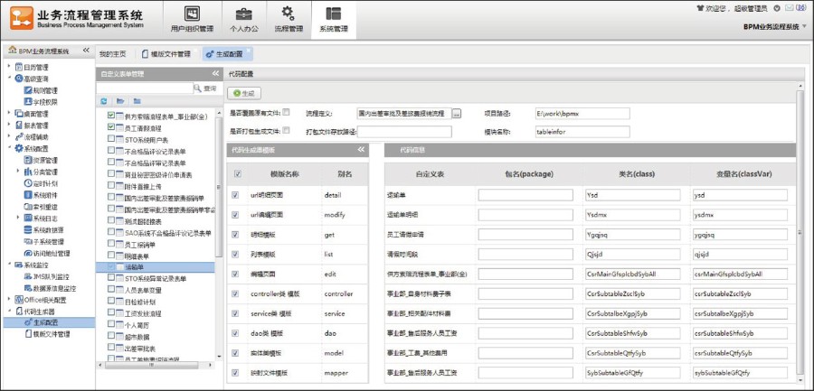Click the mail envelope icon in header
The height and width of the screenshot is (391, 814).
click(790, 7)
